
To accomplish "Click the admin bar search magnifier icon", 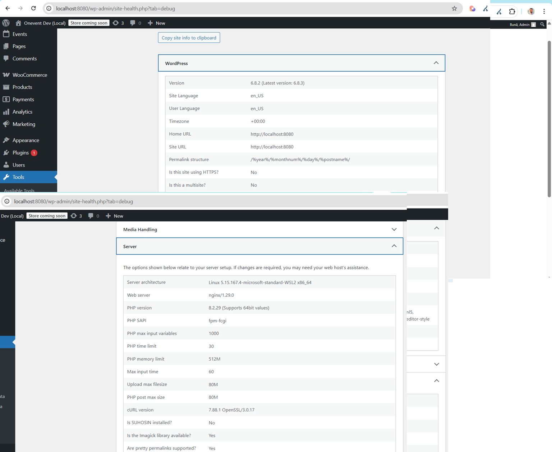I will [x=542, y=24].
